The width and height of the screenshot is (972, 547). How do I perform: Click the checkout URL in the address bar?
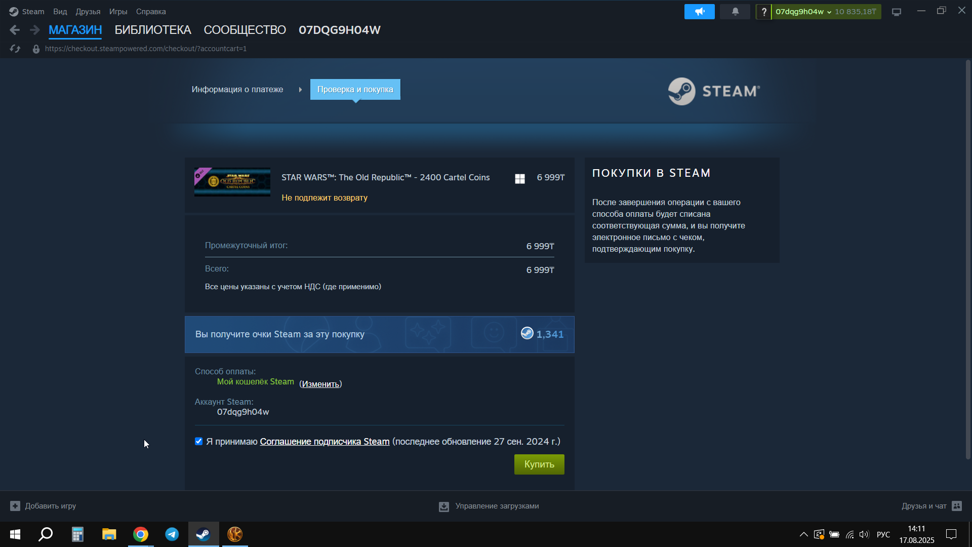[146, 49]
